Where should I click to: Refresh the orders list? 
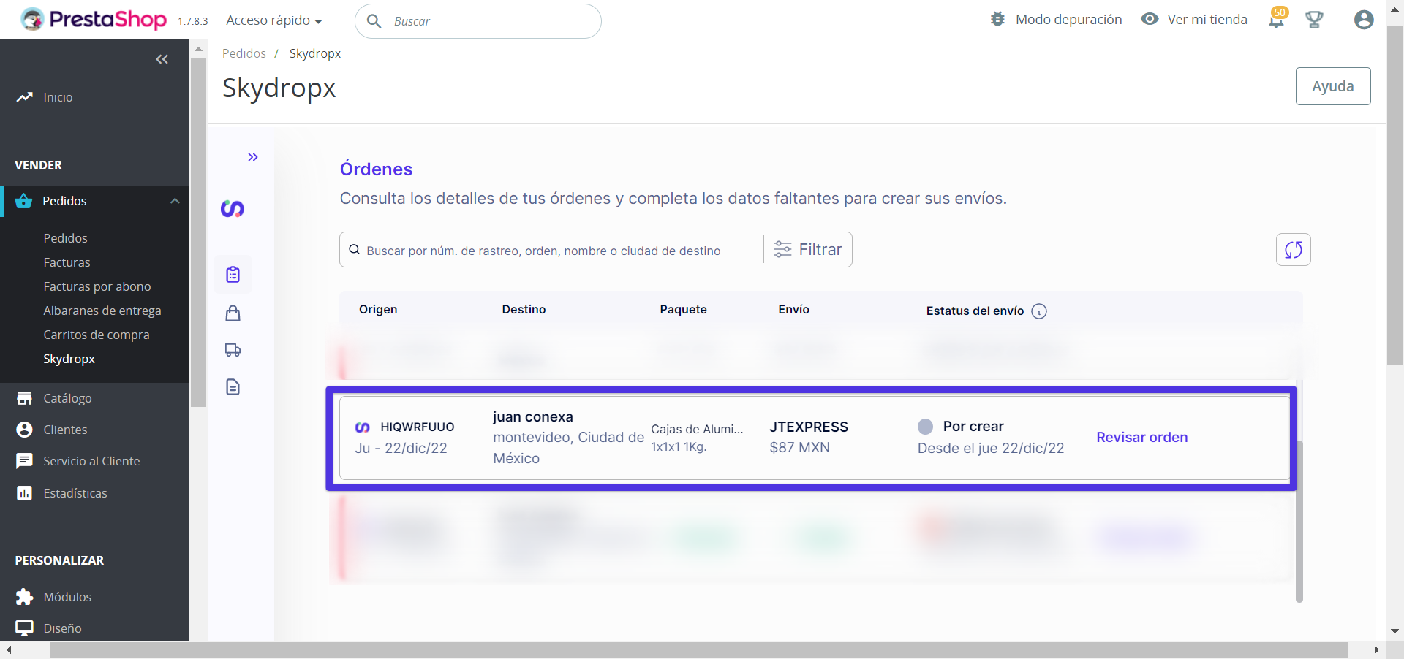tap(1294, 250)
